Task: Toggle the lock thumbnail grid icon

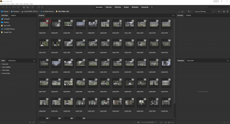Action: pos(161,122)
